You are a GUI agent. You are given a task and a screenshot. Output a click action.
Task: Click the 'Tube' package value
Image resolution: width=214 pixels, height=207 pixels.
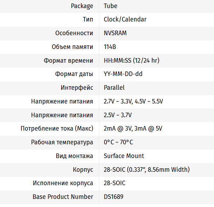pos(111,6)
